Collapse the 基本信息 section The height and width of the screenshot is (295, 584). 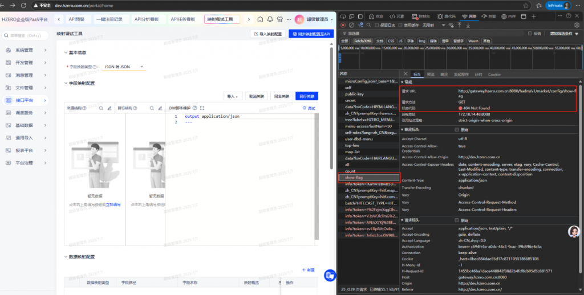click(x=65, y=53)
